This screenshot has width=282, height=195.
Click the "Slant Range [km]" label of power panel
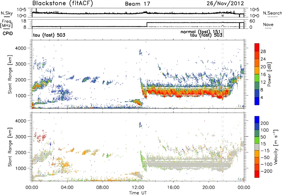pos(10,74)
